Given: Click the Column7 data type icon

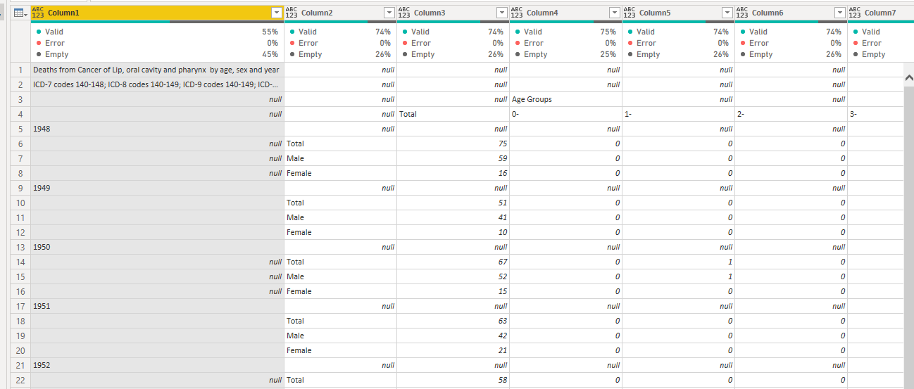Looking at the screenshot, I should click(x=855, y=13).
